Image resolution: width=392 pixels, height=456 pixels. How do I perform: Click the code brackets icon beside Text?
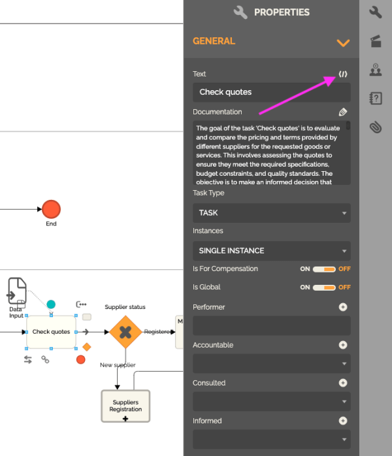tap(343, 74)
